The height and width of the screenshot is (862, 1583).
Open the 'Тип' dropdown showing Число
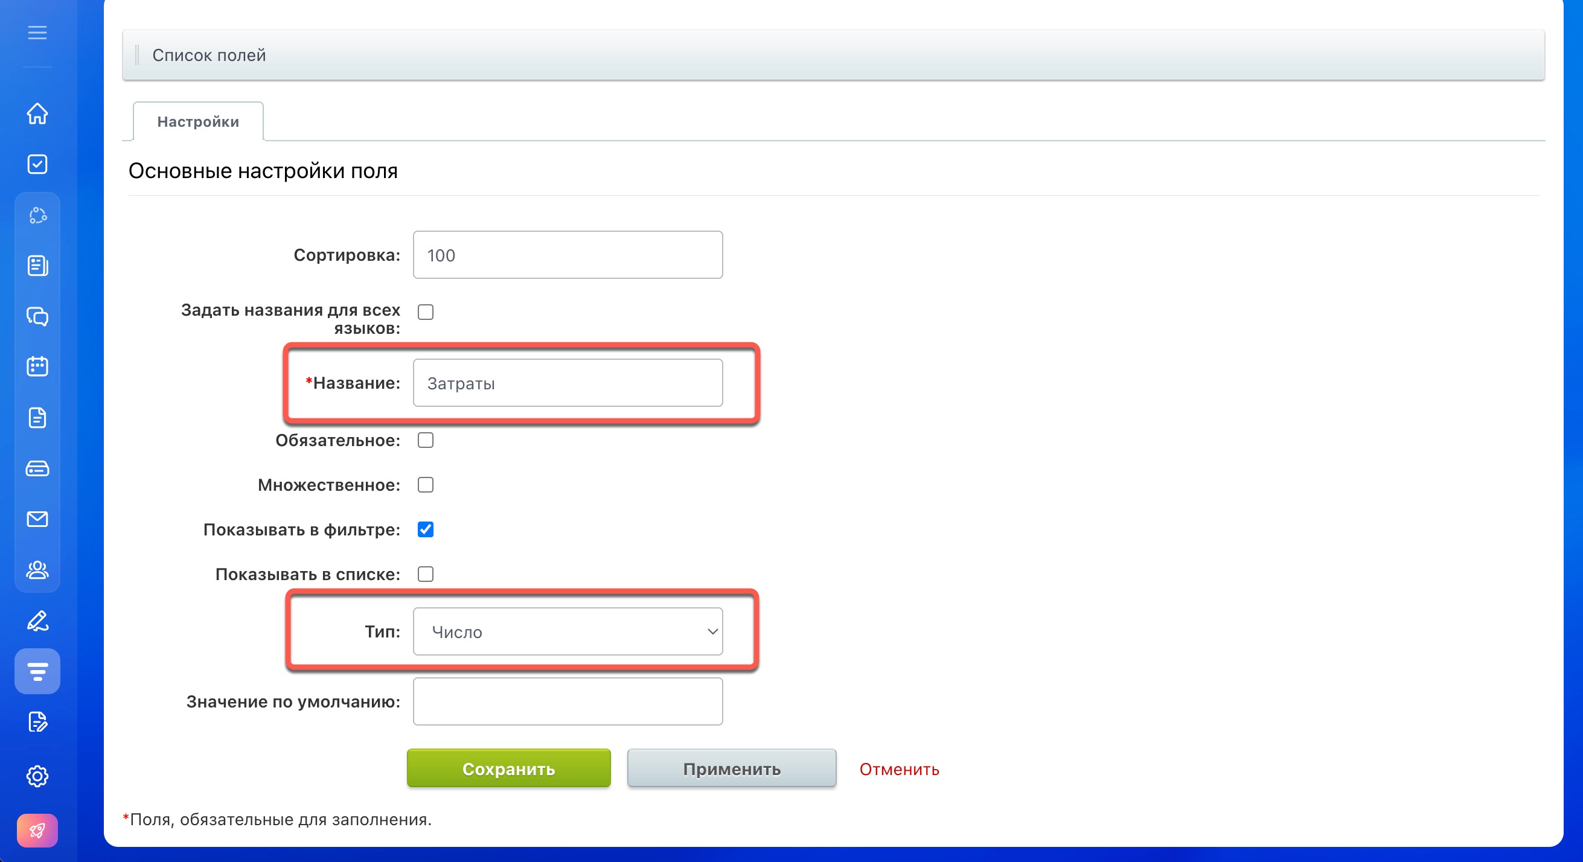point(568,631)
